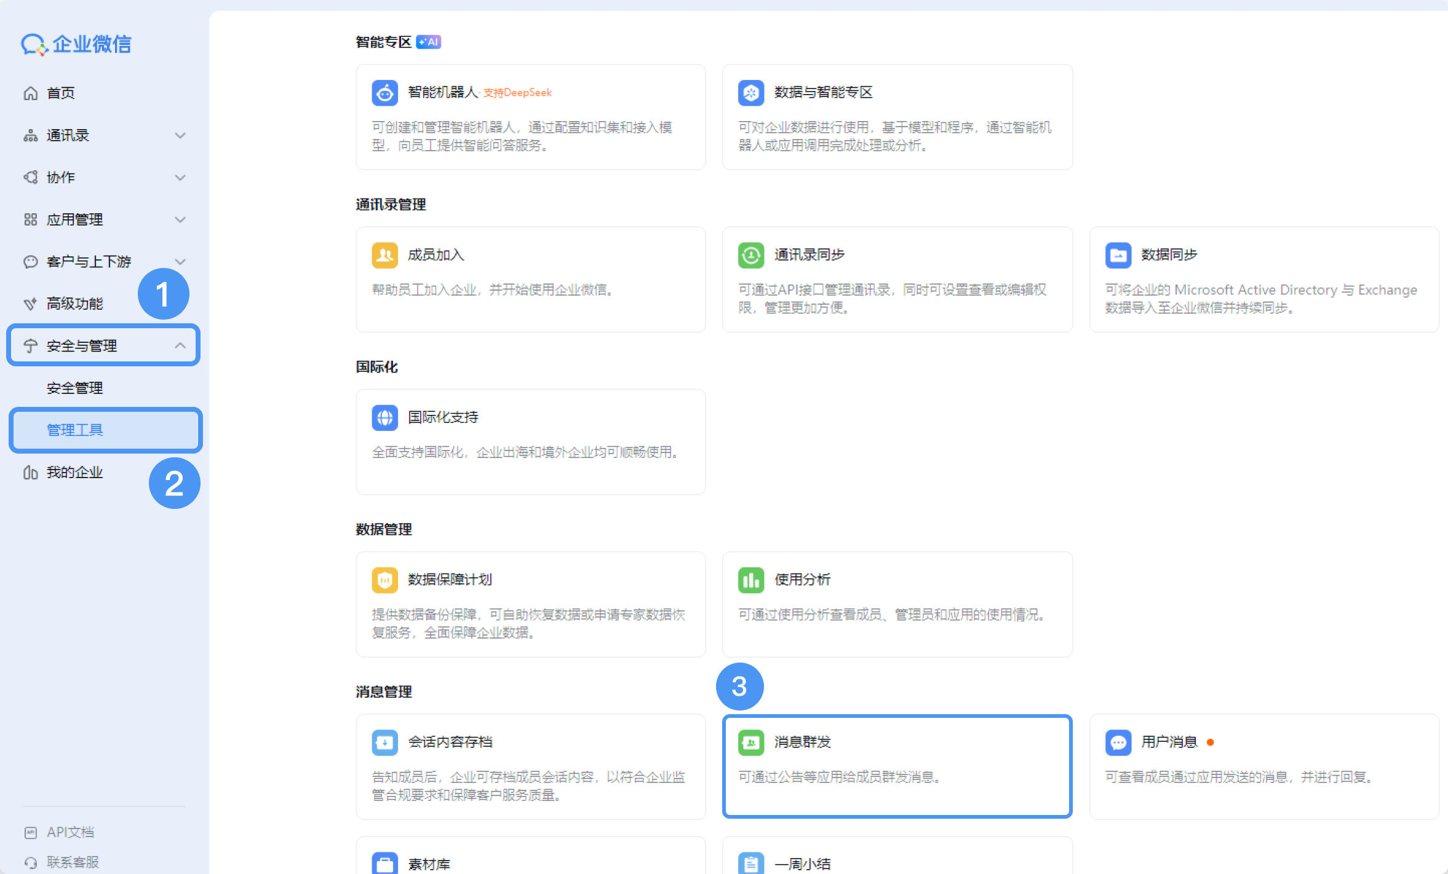Click the 成员加入 orange people icon
Image resolution: width=1448 pixels, height=874 pixels.
(384, 255)
